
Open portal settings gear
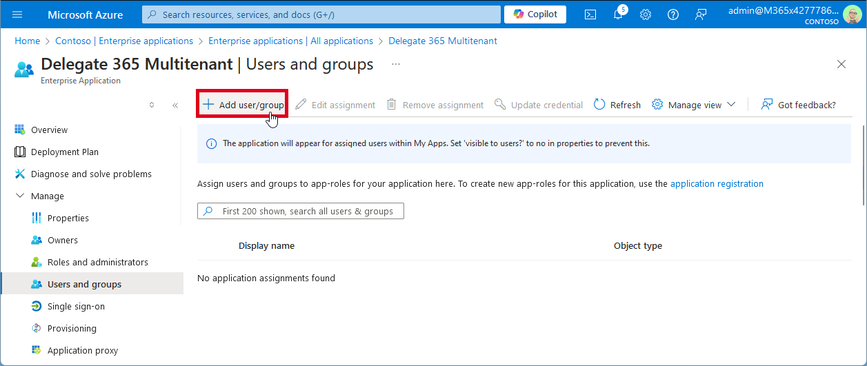pyautogui.click(x=646, y=14)
